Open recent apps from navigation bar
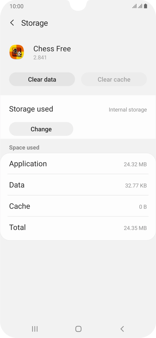Screen dimensions: 156x338 pos(34,329)
